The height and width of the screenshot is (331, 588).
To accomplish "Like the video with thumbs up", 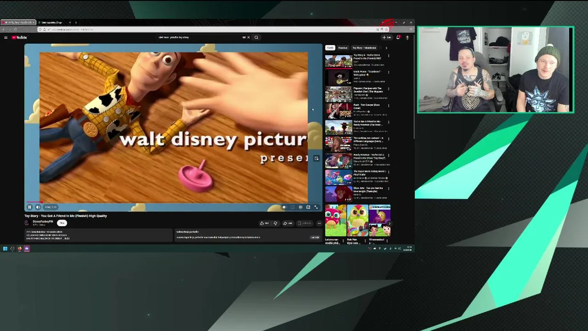I will point(264,223).
